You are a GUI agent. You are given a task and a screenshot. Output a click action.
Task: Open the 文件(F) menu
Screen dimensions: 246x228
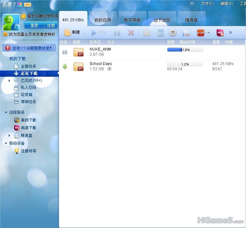207,4
